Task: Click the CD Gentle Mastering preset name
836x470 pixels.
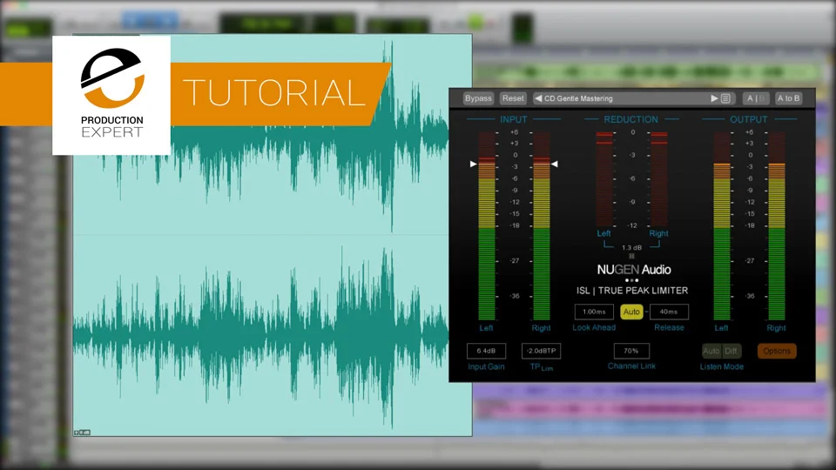Action: [578, 98]
